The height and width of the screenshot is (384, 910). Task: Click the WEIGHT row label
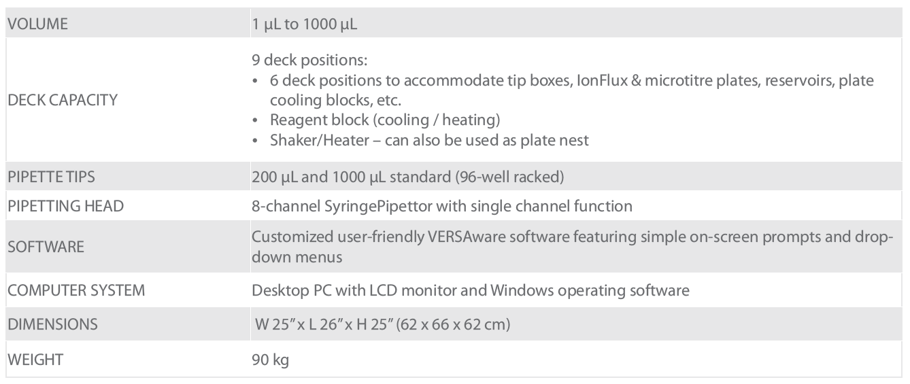35,358
